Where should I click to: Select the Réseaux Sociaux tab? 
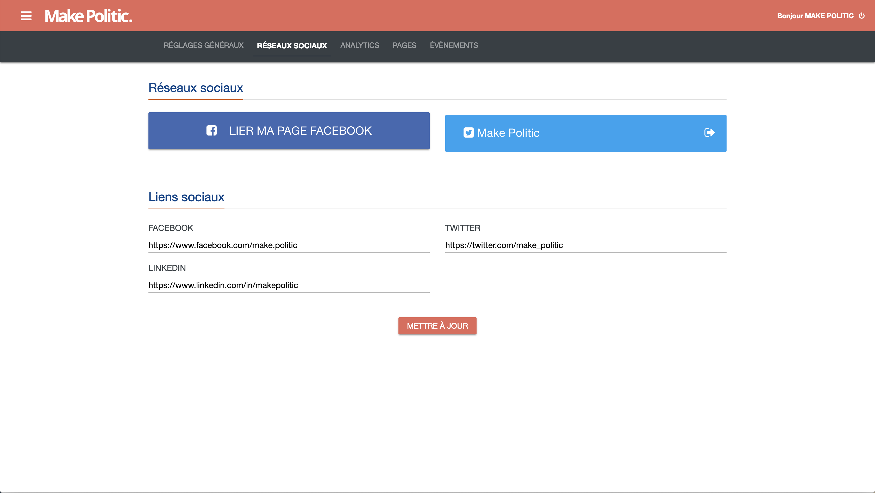292,46
